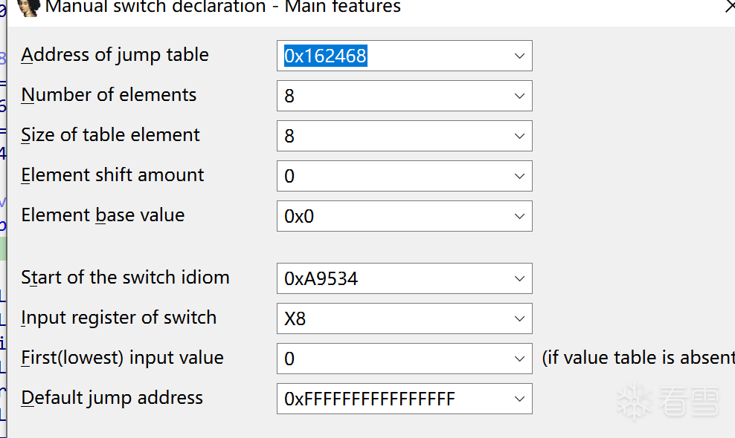This screenshot has width=735, height=438.
Task: Click the Size of table element field
Action: 394,136
